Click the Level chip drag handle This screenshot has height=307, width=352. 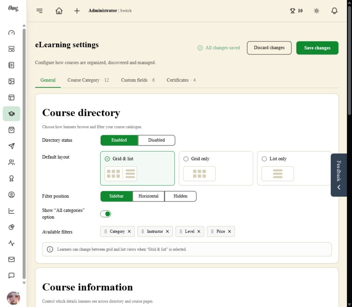click(x=181, y=231)
